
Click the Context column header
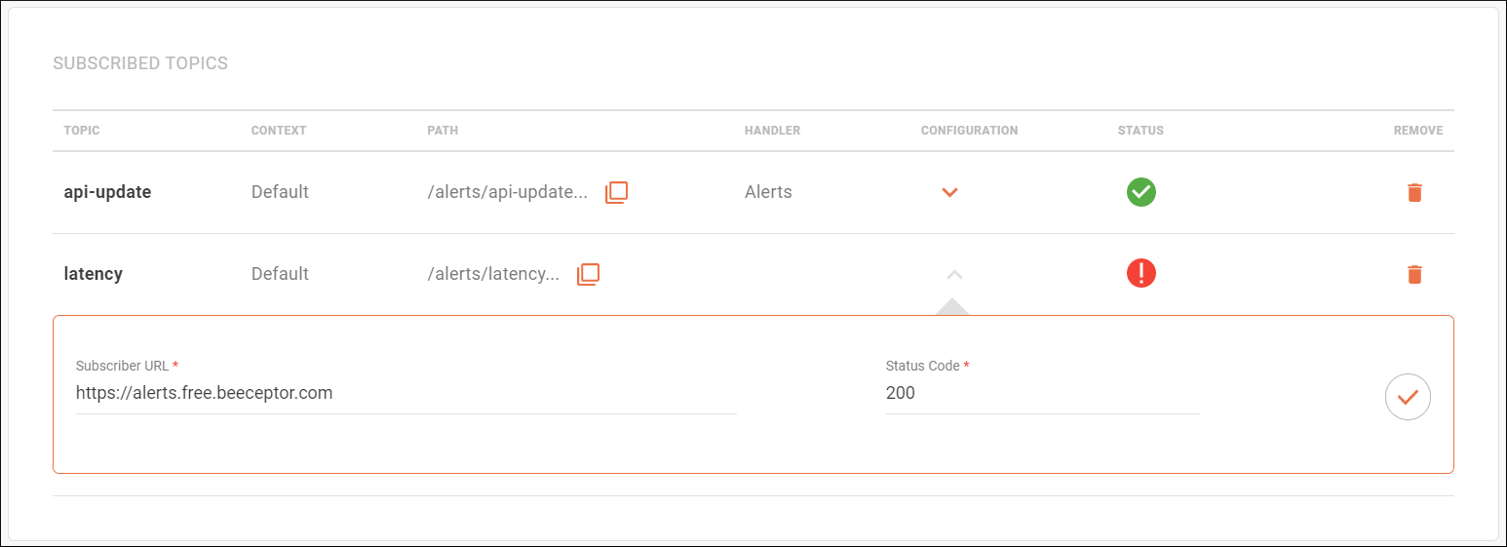[279, 131]
